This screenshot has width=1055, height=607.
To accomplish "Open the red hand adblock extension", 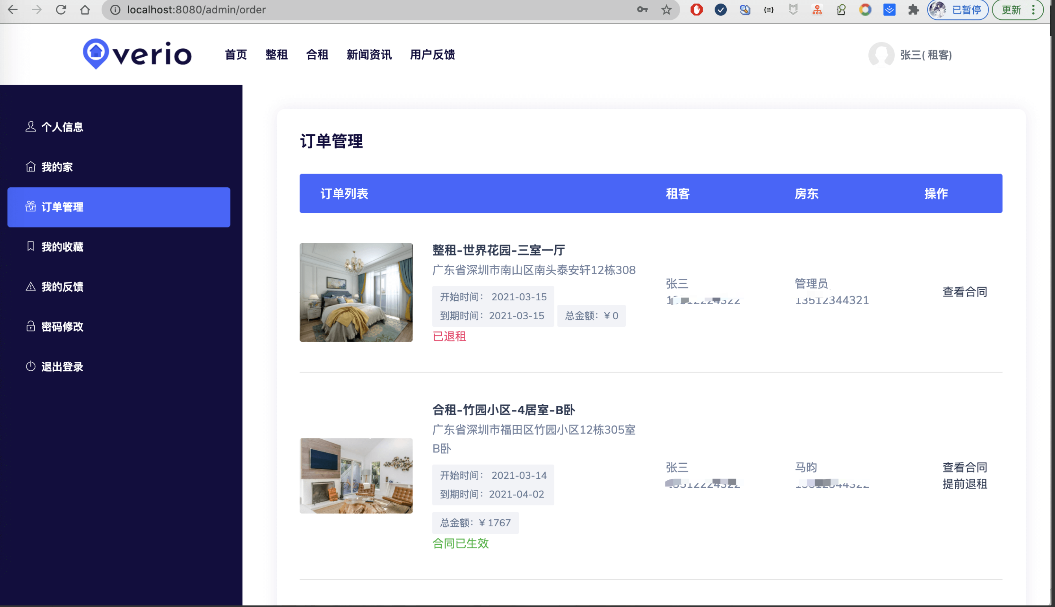I will click(x=696, y=9).
